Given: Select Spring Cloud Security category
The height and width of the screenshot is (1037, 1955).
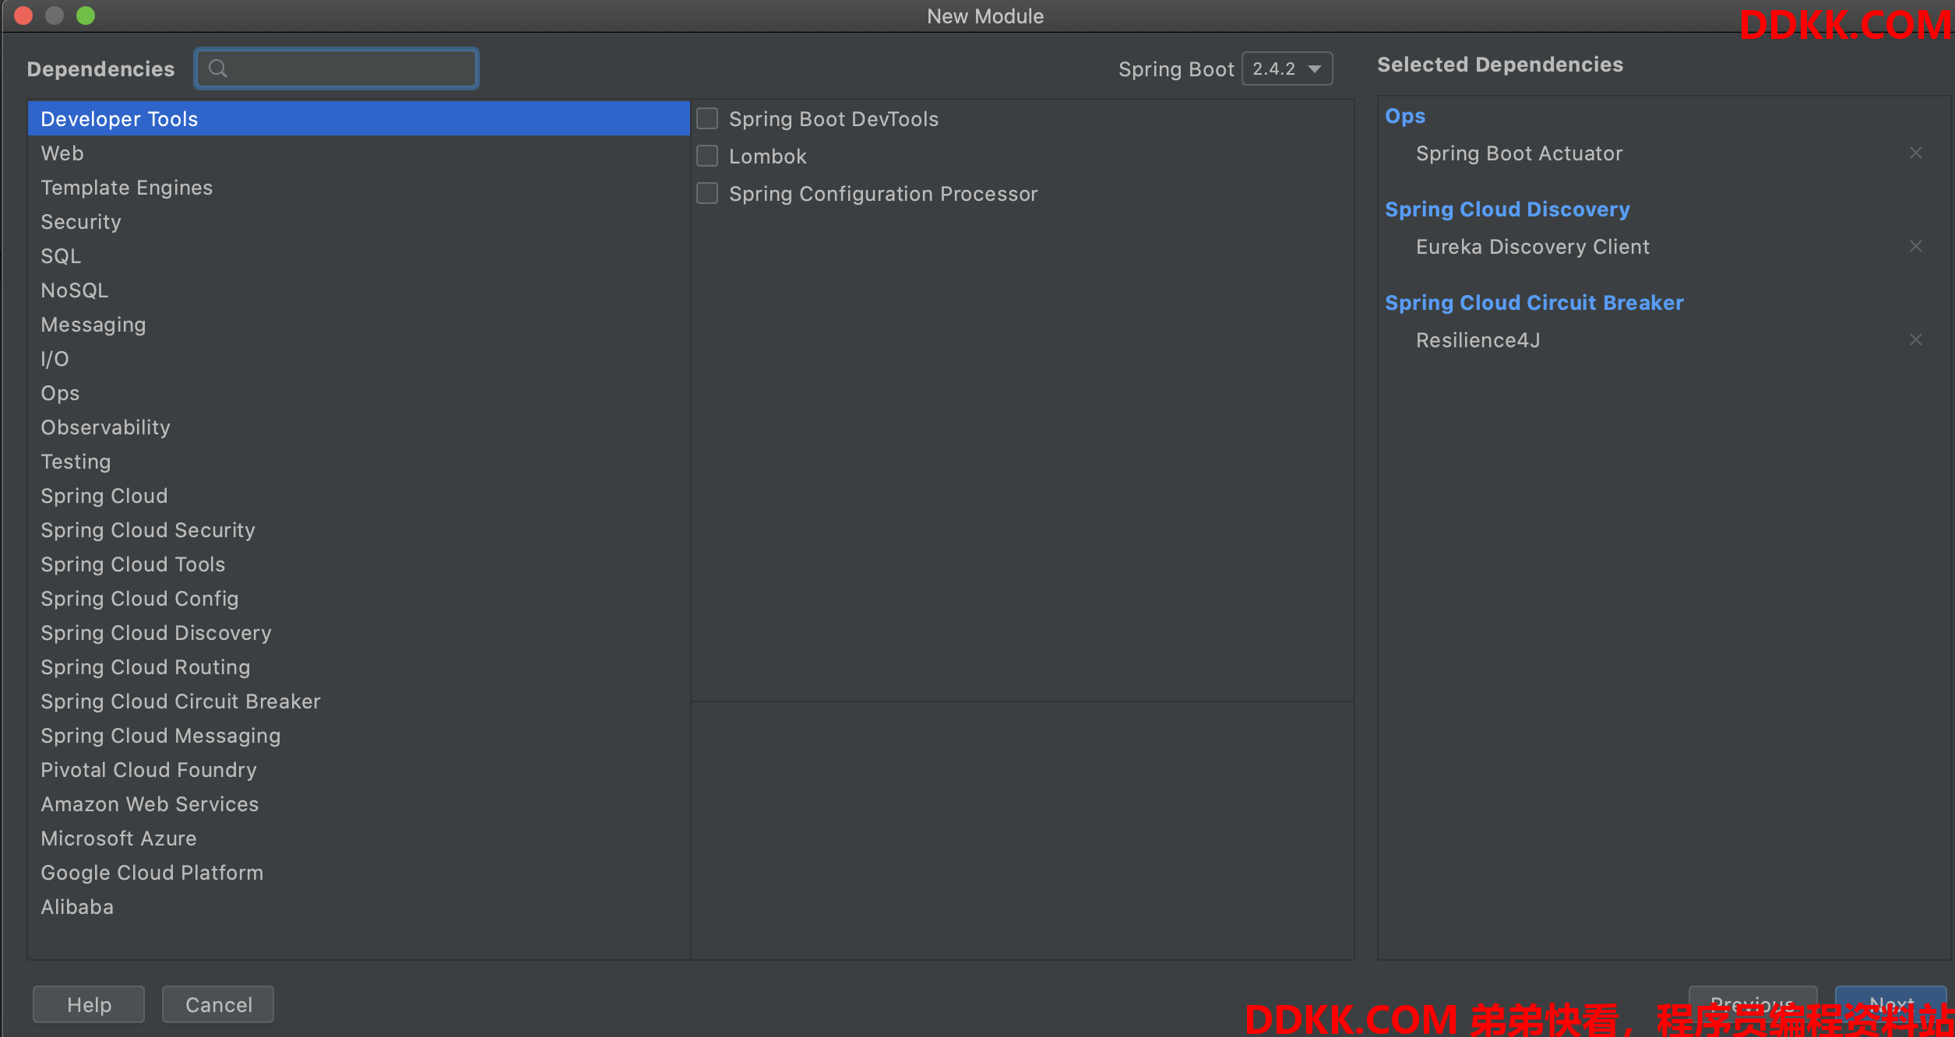Looking at the screenshot, I should click(x=359, y=529).
